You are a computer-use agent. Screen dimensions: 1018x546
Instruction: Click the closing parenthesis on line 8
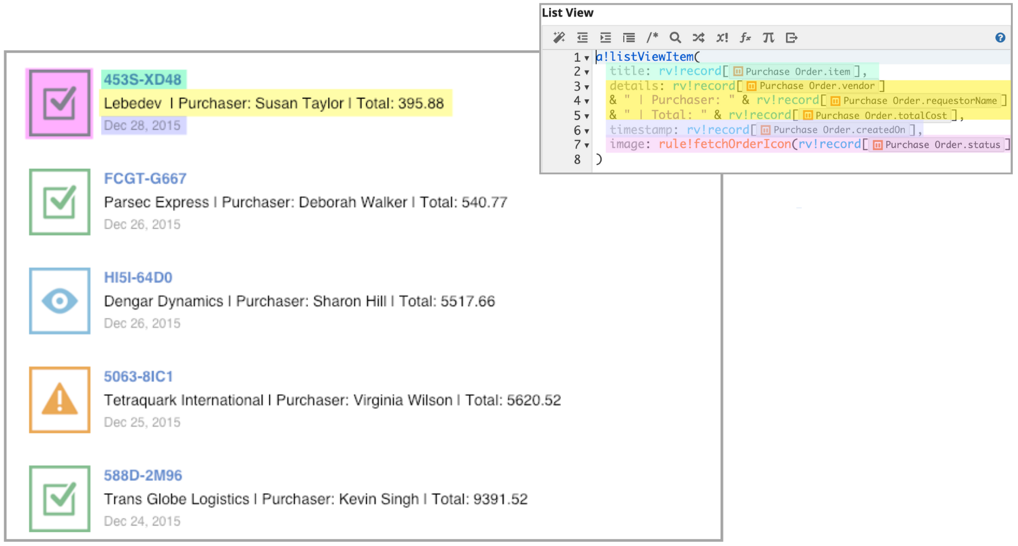[x=598, y=159]
